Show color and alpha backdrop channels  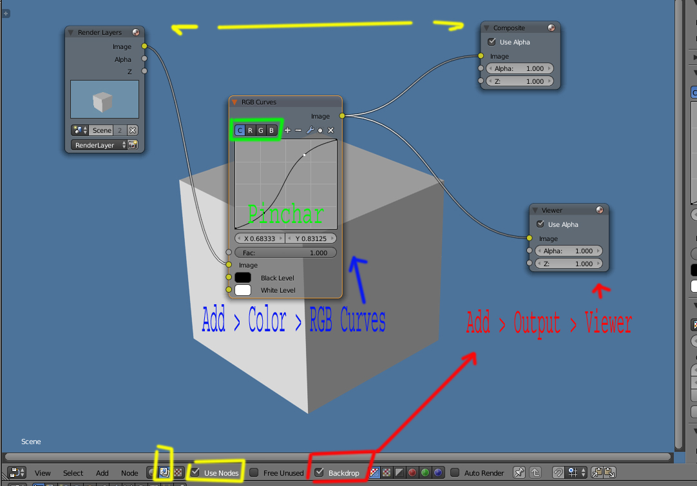(x=374, y=472)
